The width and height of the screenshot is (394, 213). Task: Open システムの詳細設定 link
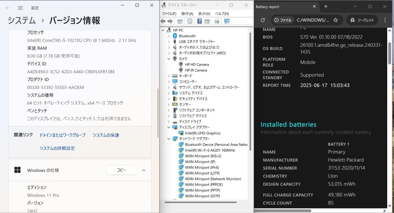click(x=57, y=148)
